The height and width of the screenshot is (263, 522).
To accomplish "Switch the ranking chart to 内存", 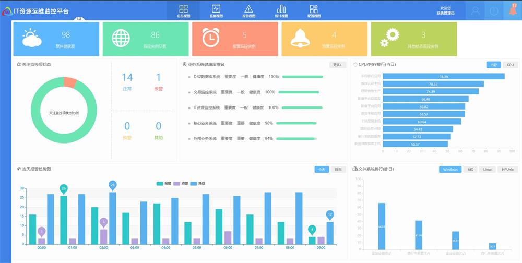I will 493,65.
